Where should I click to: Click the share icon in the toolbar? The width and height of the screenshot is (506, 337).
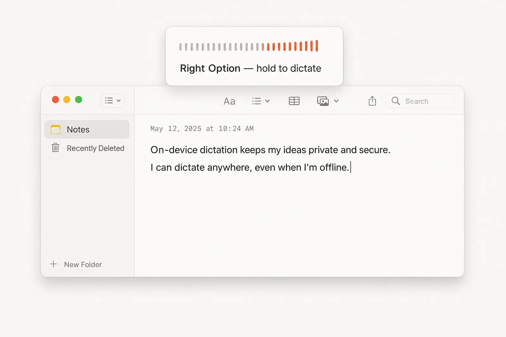point(372,101)
